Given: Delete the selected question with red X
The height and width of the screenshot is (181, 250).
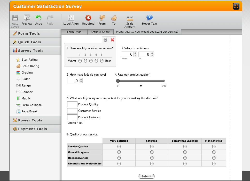Looking at the screenshot, I should [112, 40].
